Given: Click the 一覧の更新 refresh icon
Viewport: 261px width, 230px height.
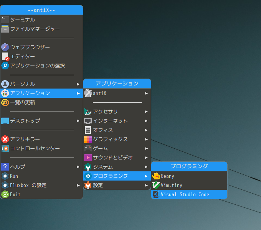Looking at the screenshot, I should click(x=5, y=102).
